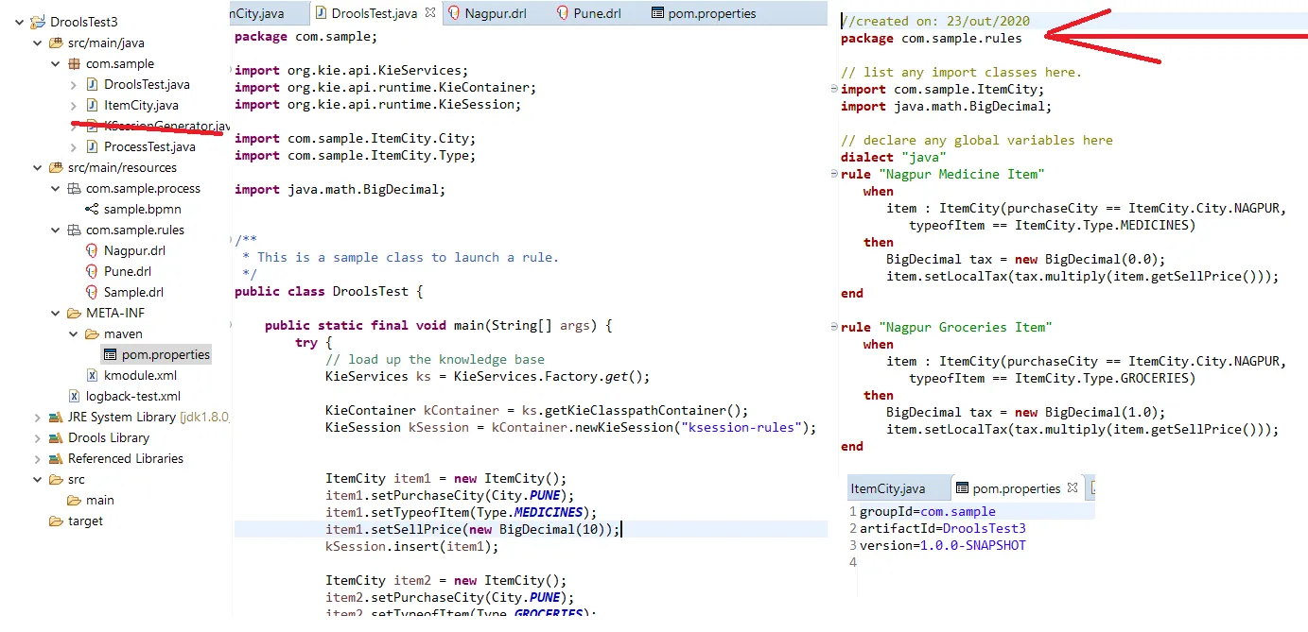Close the DroolsTest.java editor tab

tap(429, 12)
